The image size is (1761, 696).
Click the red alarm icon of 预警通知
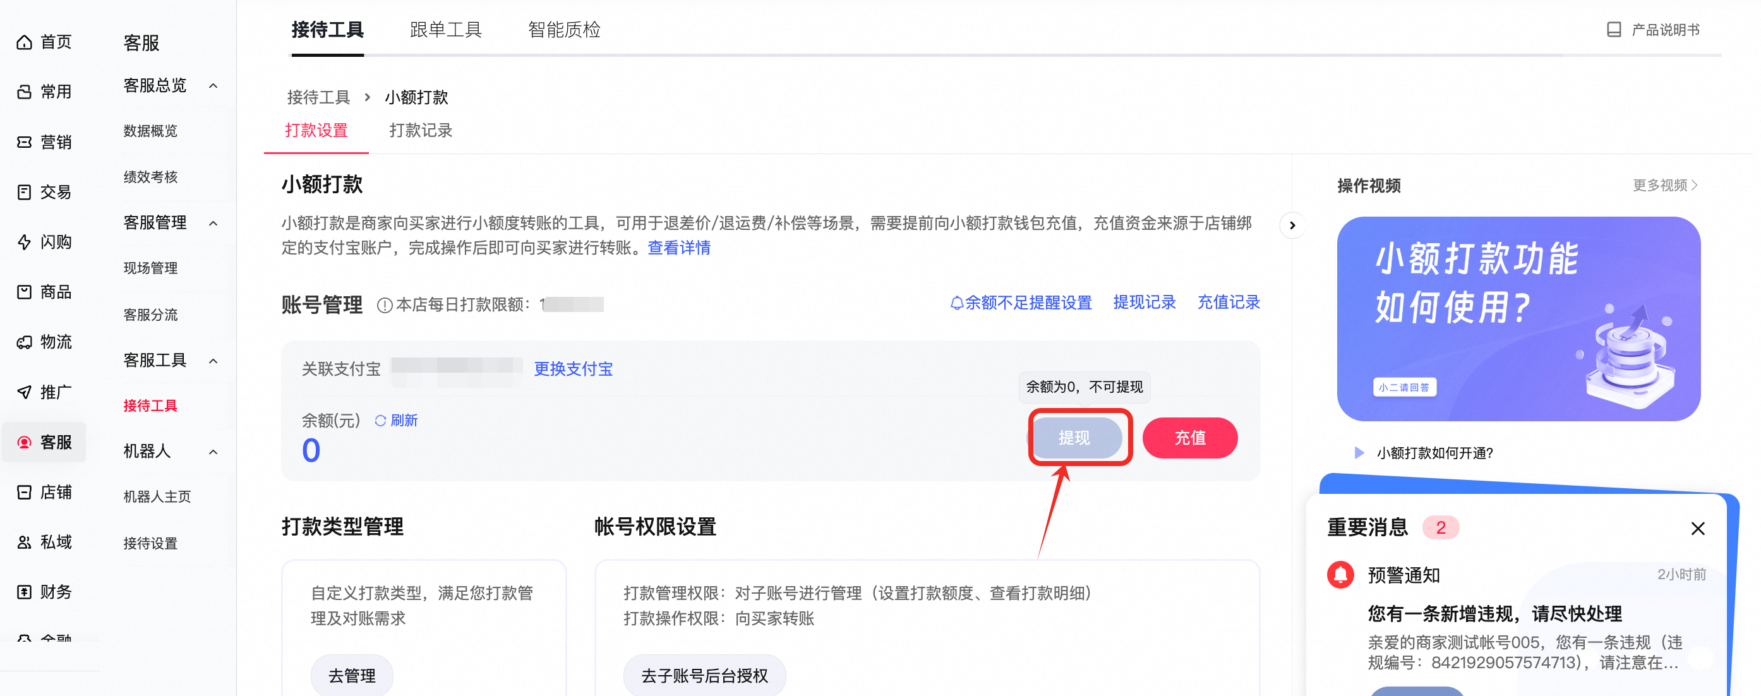pyautogui.click(x=1340, y=574)
